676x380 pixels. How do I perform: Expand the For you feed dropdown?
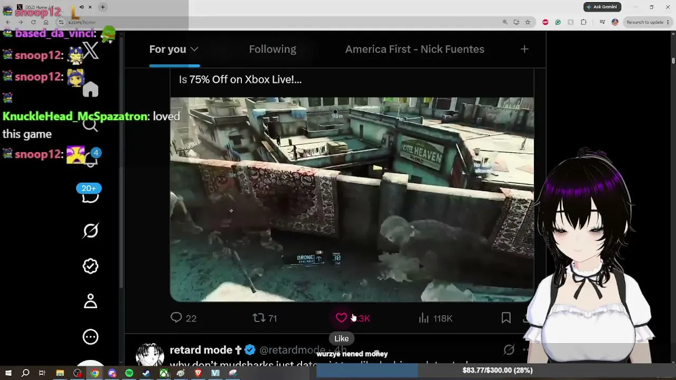pyautogui.click(x=194, y=49)
